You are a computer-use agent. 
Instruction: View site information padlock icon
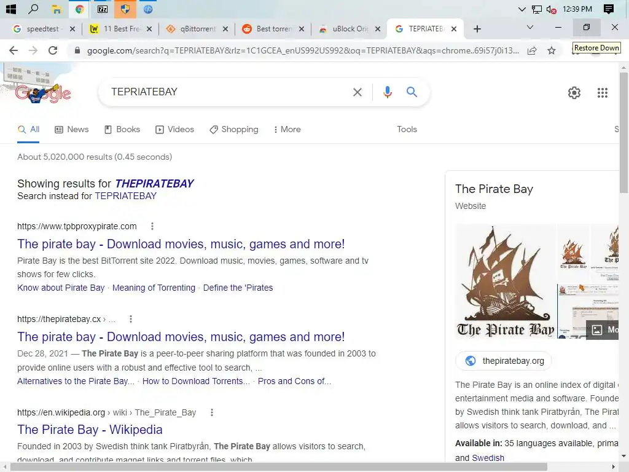(77, 50)
